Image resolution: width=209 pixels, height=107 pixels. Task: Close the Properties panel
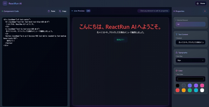205,11
